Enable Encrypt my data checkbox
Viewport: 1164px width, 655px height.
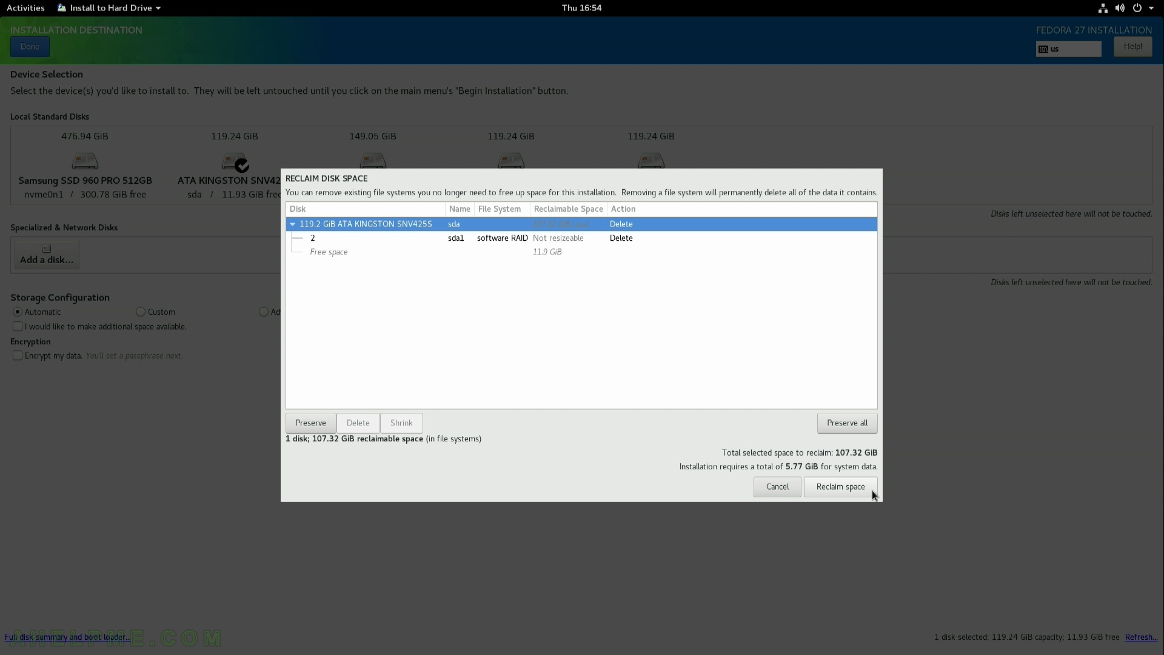(x=18, y=355)
